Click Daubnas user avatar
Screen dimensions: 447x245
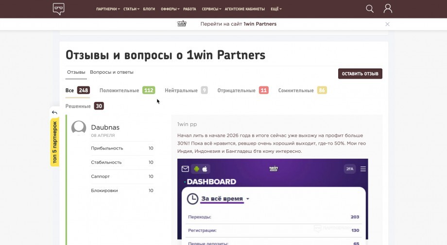click(79, 128)
